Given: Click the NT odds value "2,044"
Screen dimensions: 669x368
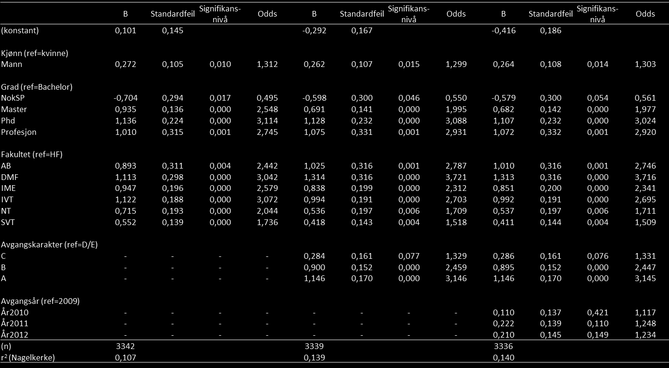Looking at the screenshot, I should click(x=267, y=211).
